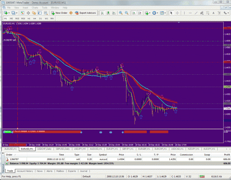Toggle the Terminal window icon
The image size is (231, 180).
40,13
